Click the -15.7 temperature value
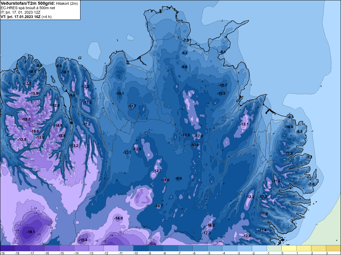This screenshot has width=341, height=255. [26, 119]
